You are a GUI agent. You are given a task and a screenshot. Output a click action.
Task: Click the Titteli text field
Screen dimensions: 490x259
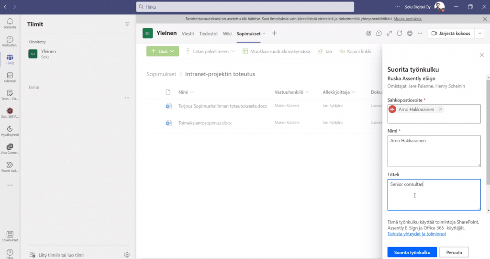(434, 194)
